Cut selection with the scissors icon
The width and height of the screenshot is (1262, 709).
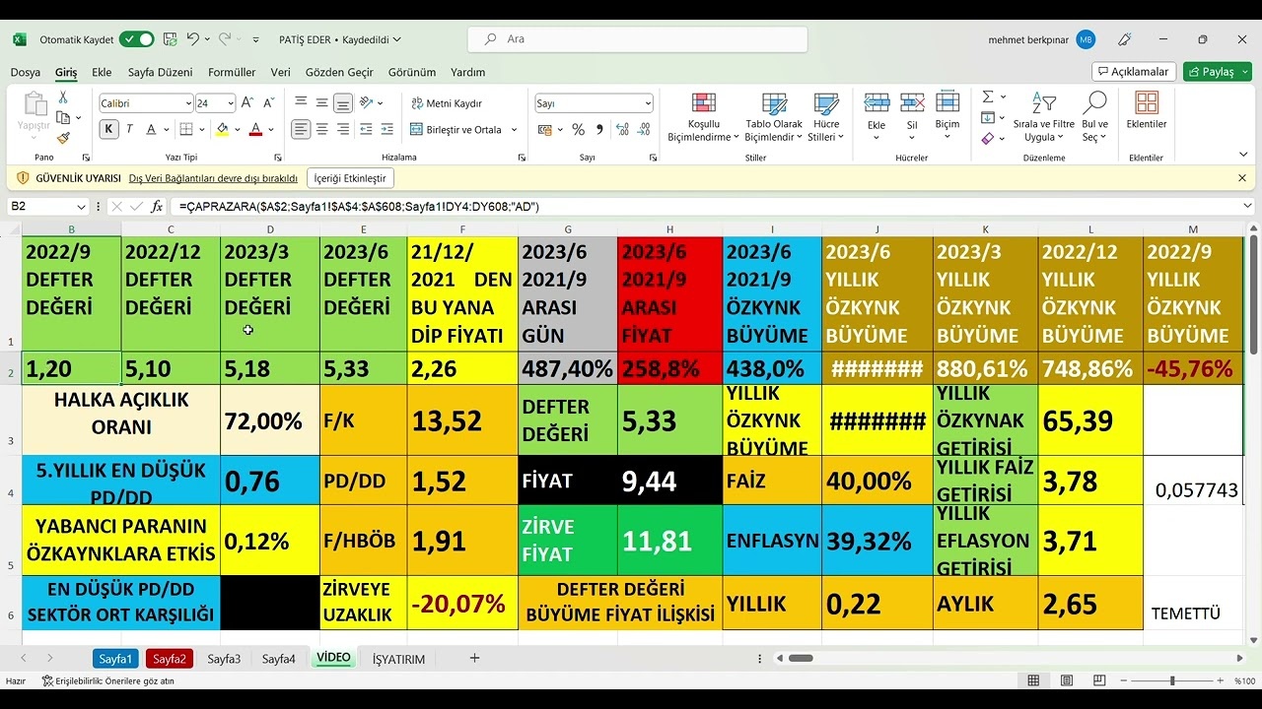click(63, 97)
